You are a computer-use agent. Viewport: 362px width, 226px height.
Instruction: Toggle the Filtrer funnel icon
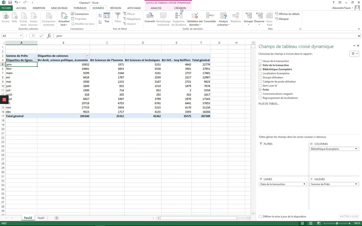pyautogui.click(x=118, y=18)
